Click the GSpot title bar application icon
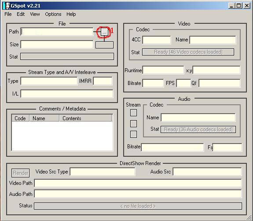This screenshot has height=221, width=253. click(x=7, y=6)
